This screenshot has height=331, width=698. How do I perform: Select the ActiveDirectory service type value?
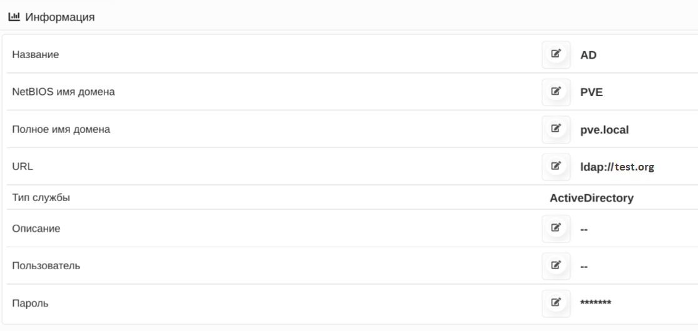point(591,198)
